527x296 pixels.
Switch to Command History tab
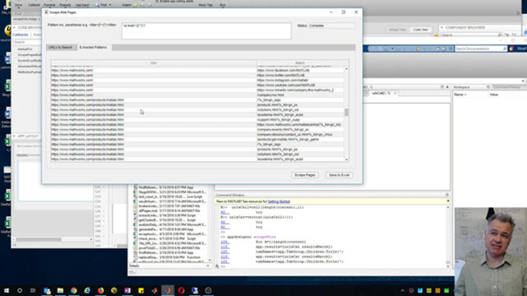coord(506,87)
